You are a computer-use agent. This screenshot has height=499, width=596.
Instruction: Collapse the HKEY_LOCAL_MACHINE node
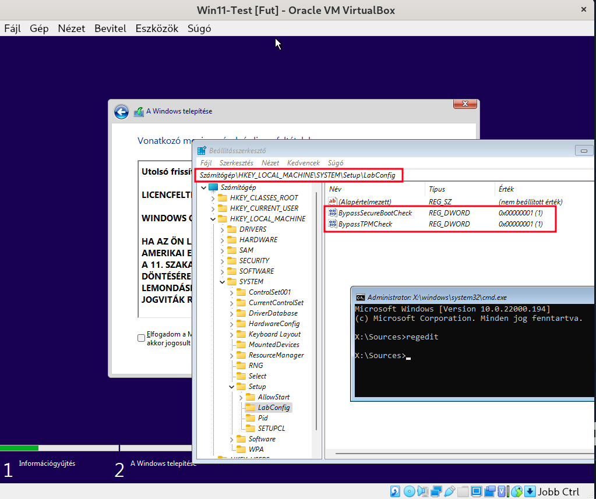tap(213, 219)
